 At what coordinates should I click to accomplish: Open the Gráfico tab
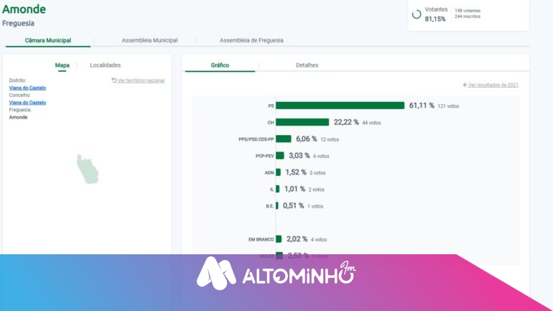(x=220, y=65)
